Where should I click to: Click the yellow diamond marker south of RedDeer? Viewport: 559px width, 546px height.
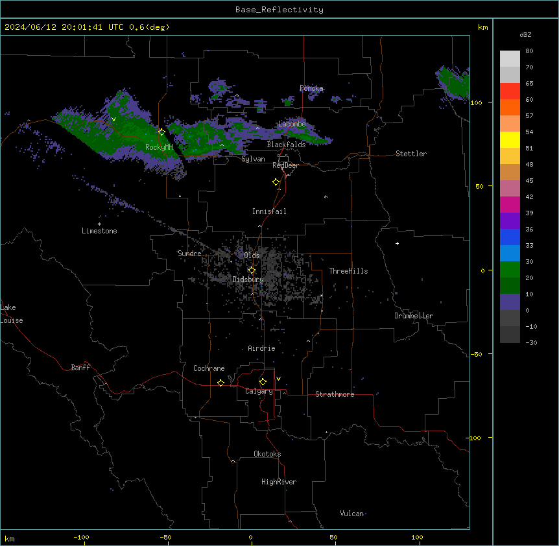click(x=276, y=182)
